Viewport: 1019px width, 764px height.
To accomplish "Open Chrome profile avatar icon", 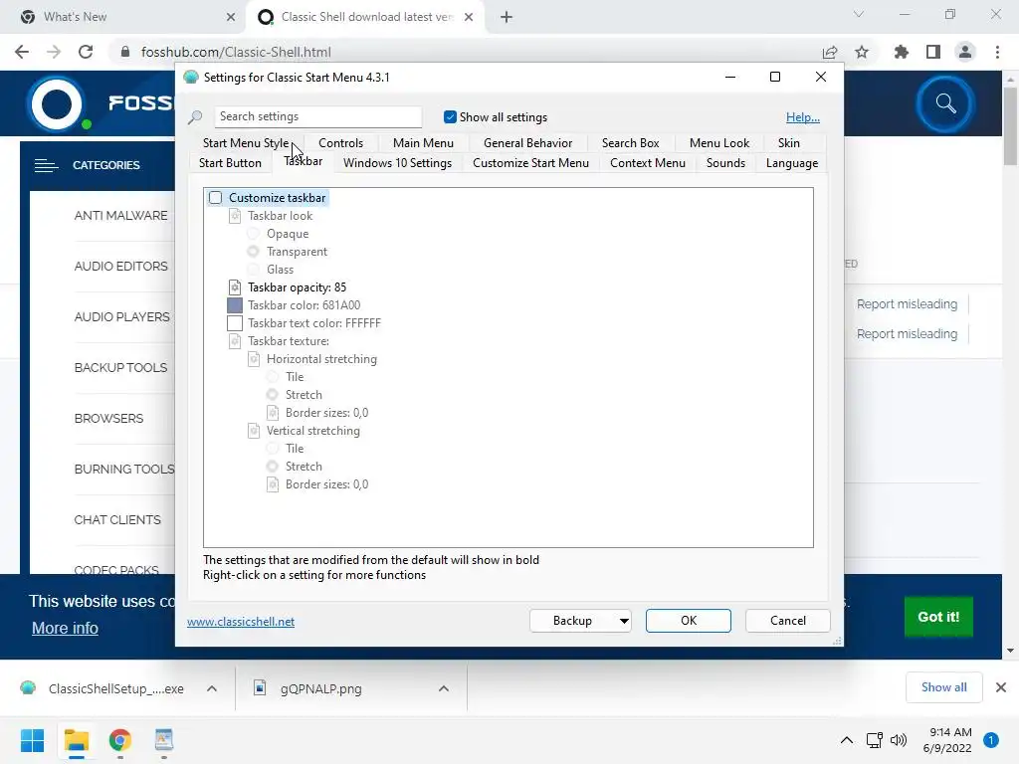I will (965, 52).
